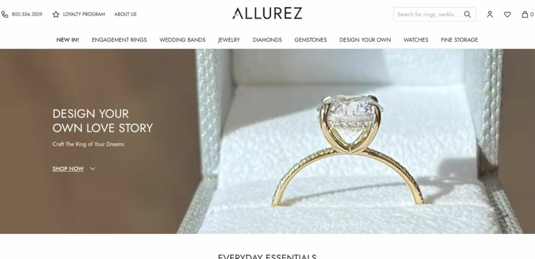The height and width of the screenshot is (259, 535).
Task: Focus the search for rings input field
Action: coord(428,14)
